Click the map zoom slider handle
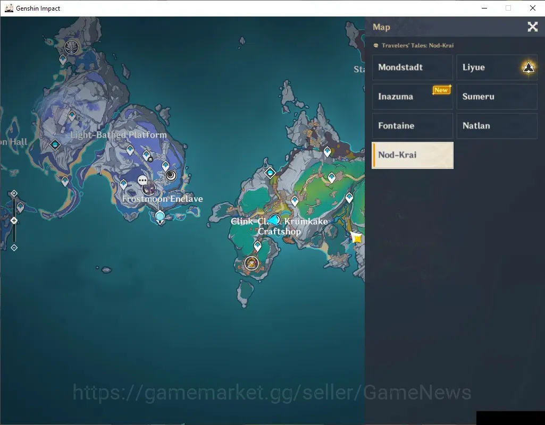Viewport: 545px width, 425px height. click(x=14, y=220)
